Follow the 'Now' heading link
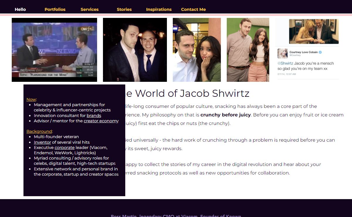Viewport: 352px width, 217px height. 31,99
